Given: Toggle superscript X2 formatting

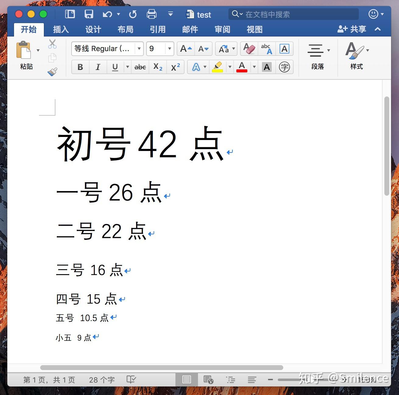Looking at the screenshot, I should [175, 67].
